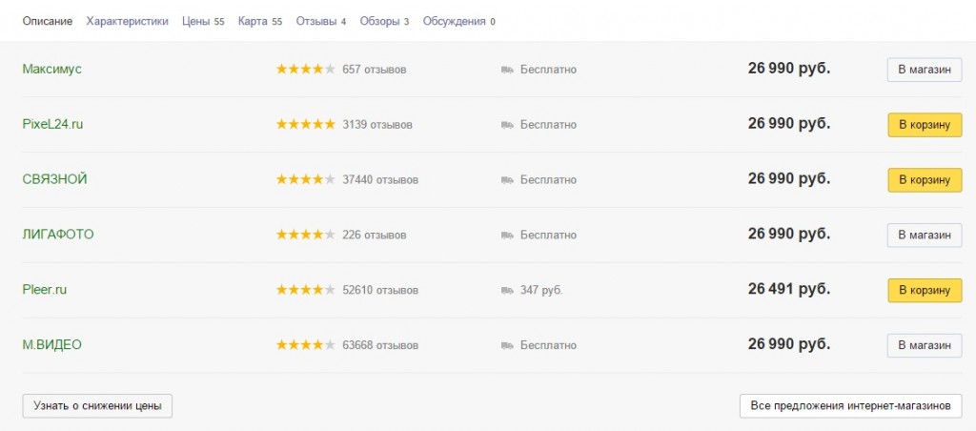This screenshot has height=431, width=976.
Task: Open the СВЯЗНОЙ store link
Action: coord(55,179)
